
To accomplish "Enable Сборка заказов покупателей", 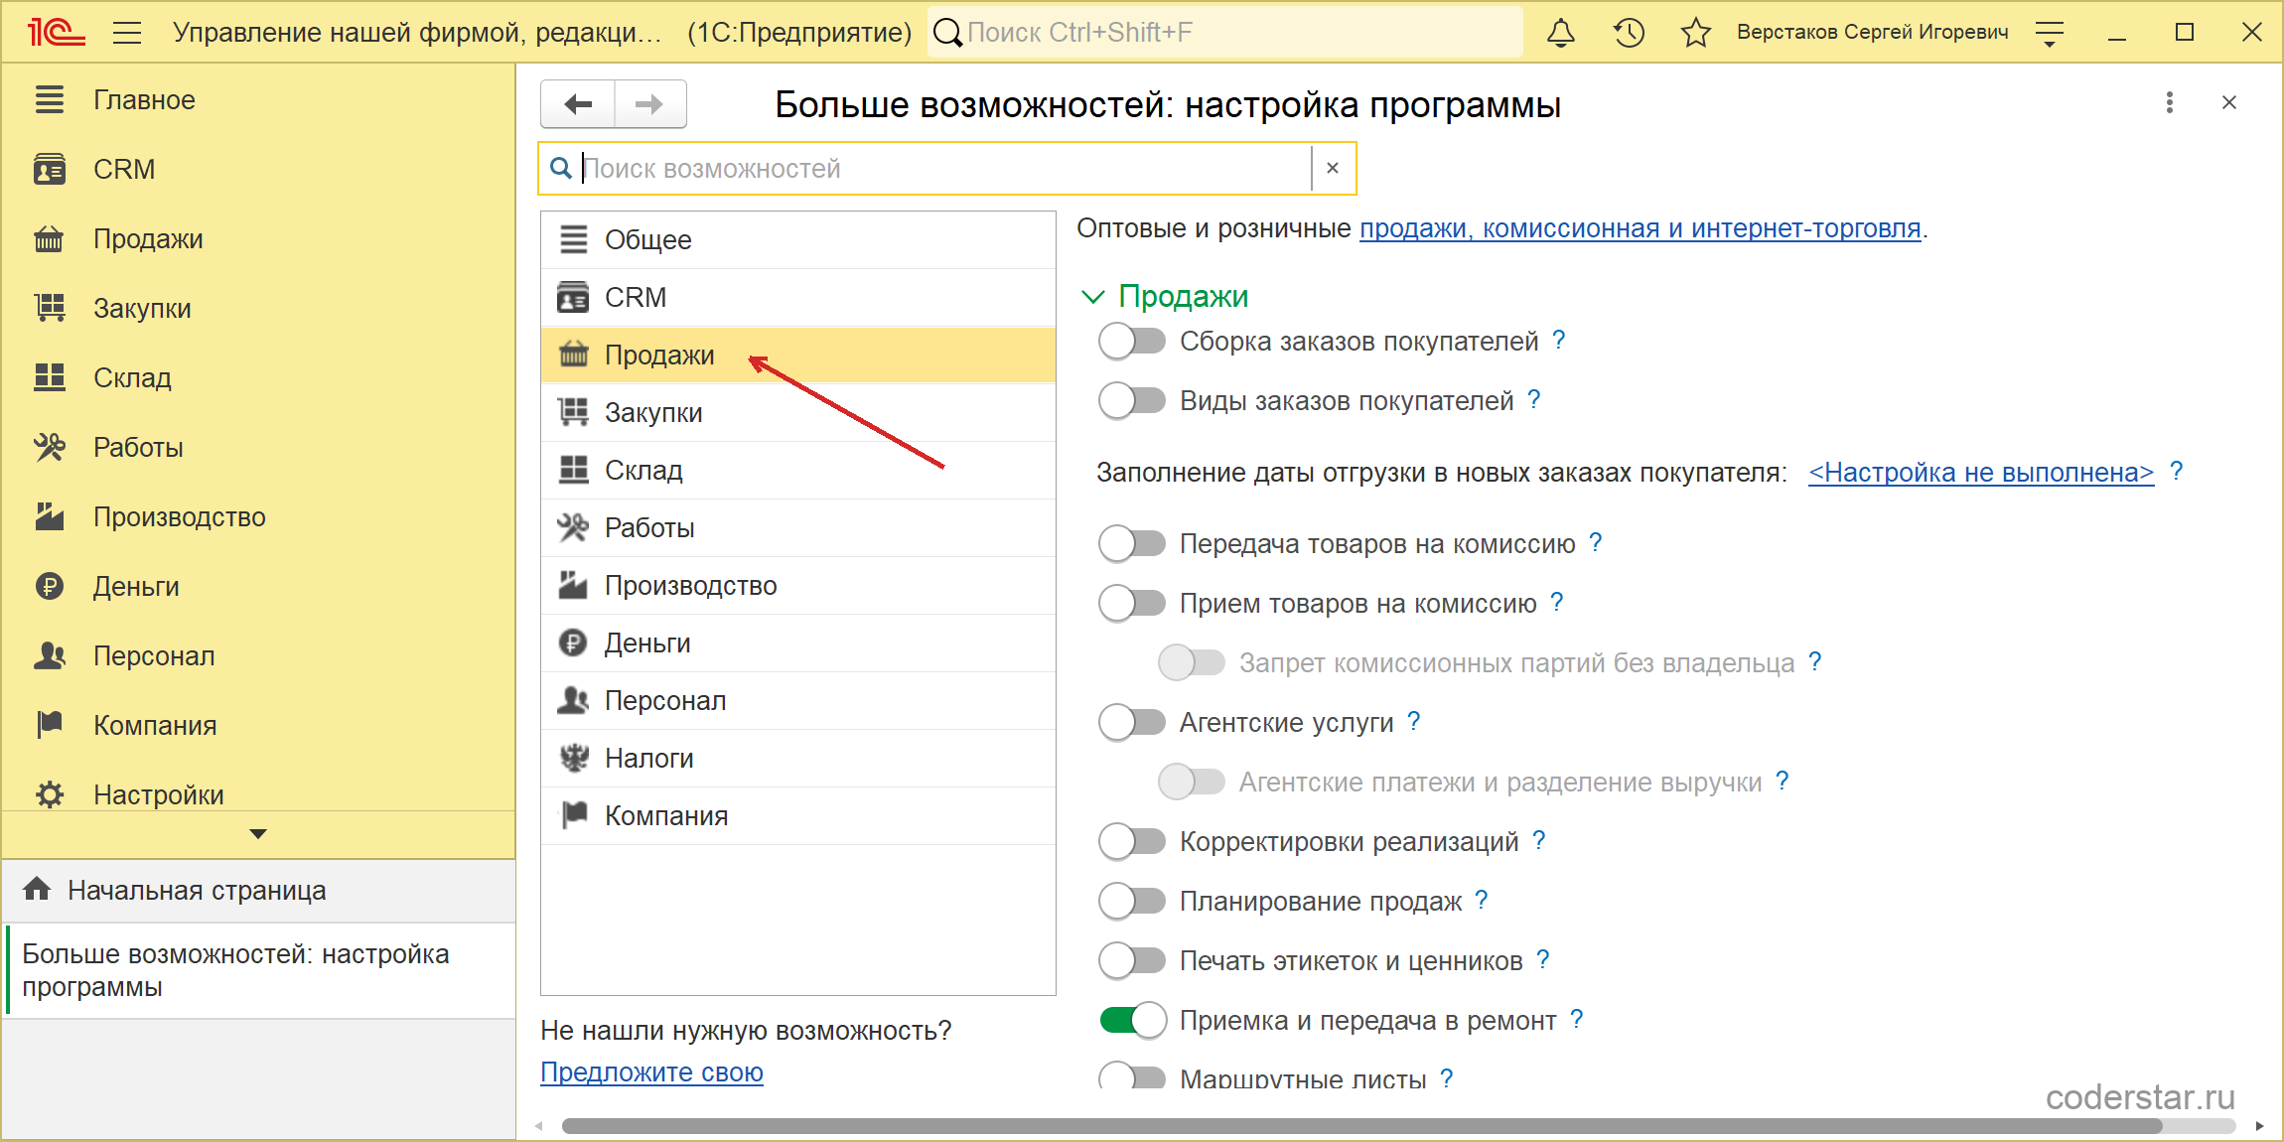I will click(1132, 342).
